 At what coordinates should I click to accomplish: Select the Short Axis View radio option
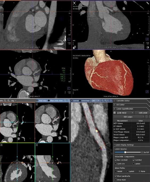tap(49, 101)
